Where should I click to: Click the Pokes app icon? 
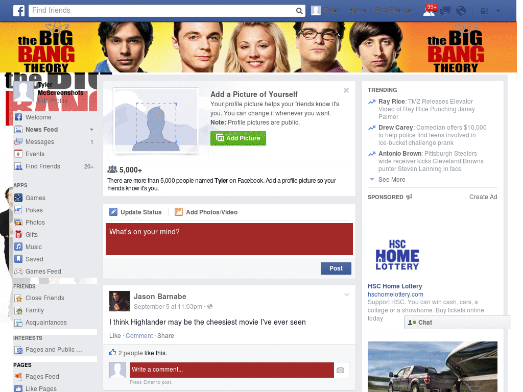(19, 210)
